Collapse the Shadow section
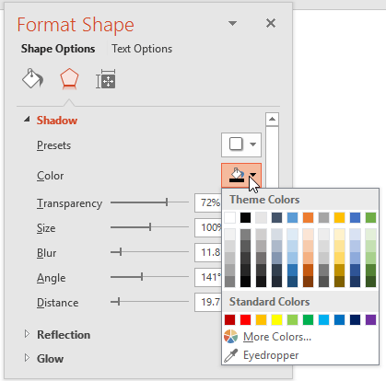This screenshot has width=386, height=381. [27, 120]
